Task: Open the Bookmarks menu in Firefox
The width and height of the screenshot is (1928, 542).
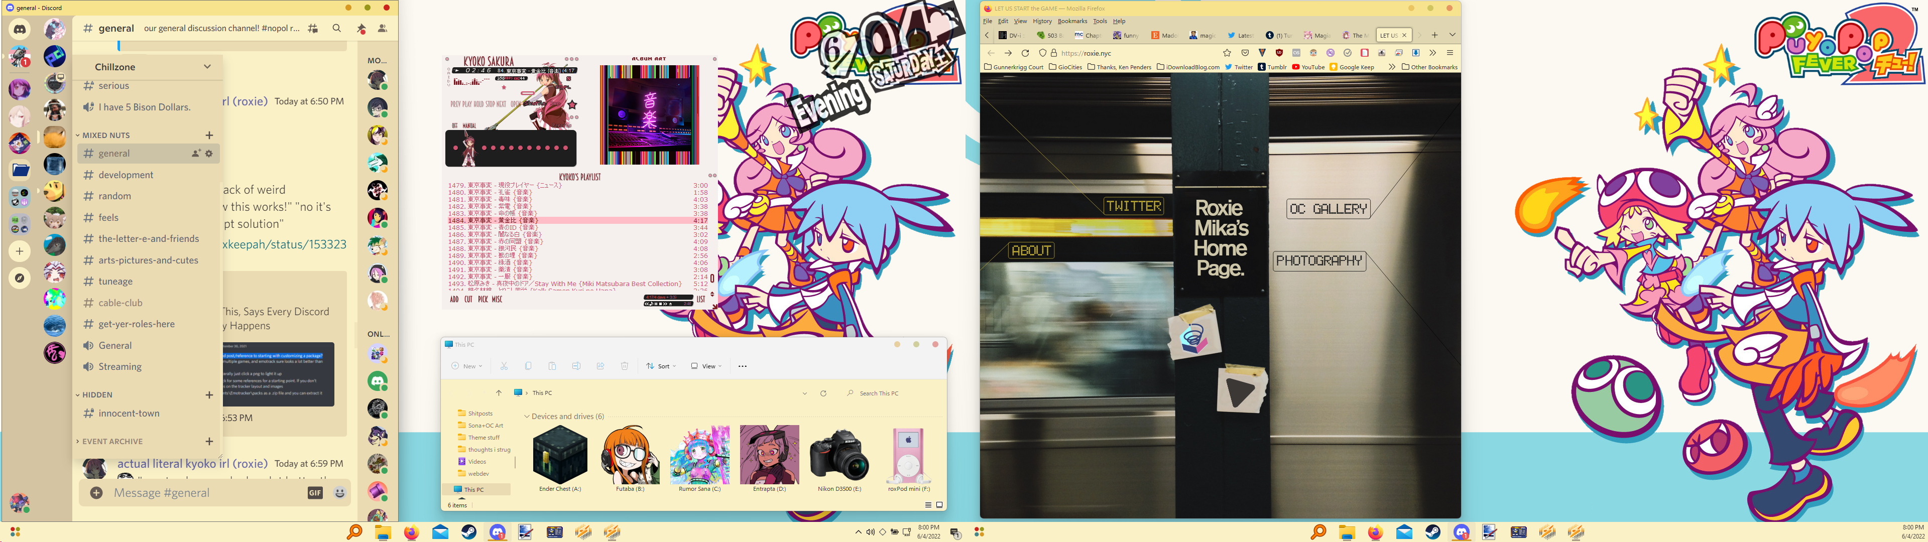Action: 1072,21
